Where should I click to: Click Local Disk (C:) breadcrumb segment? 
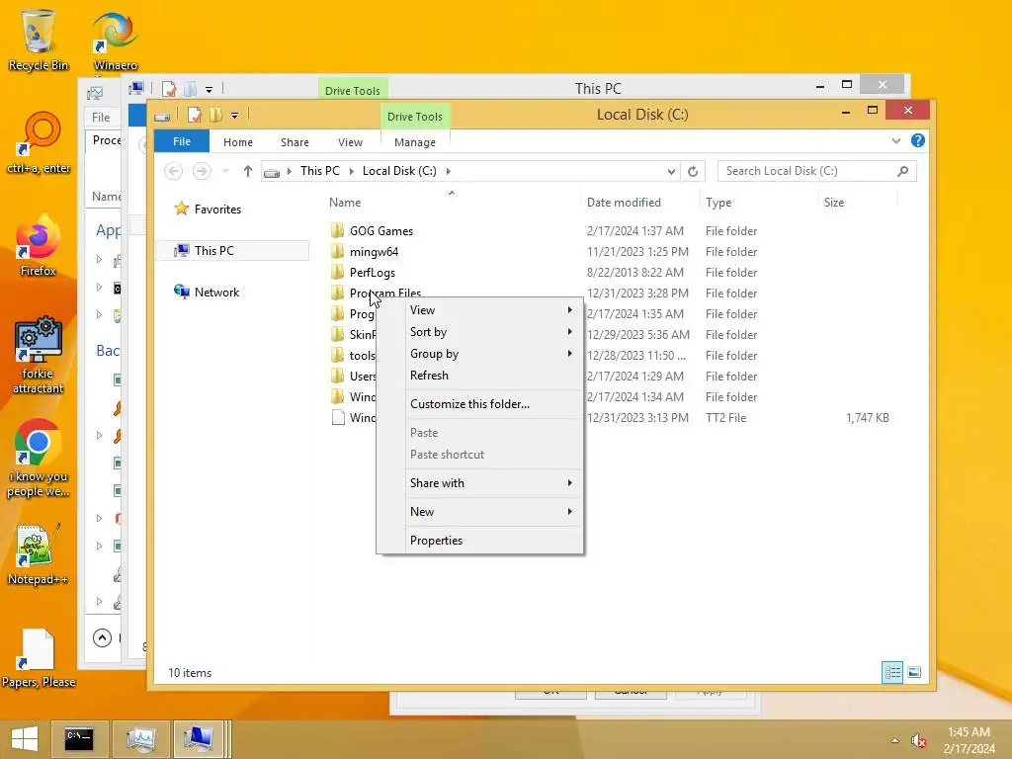coord(399,170)
